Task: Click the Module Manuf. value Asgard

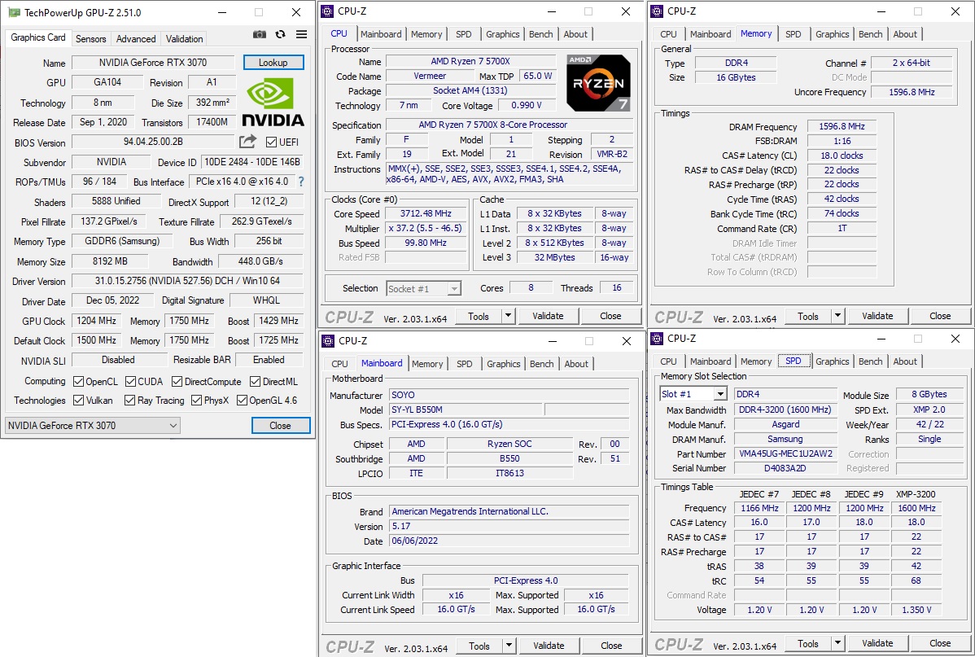Action: [785, 424]
